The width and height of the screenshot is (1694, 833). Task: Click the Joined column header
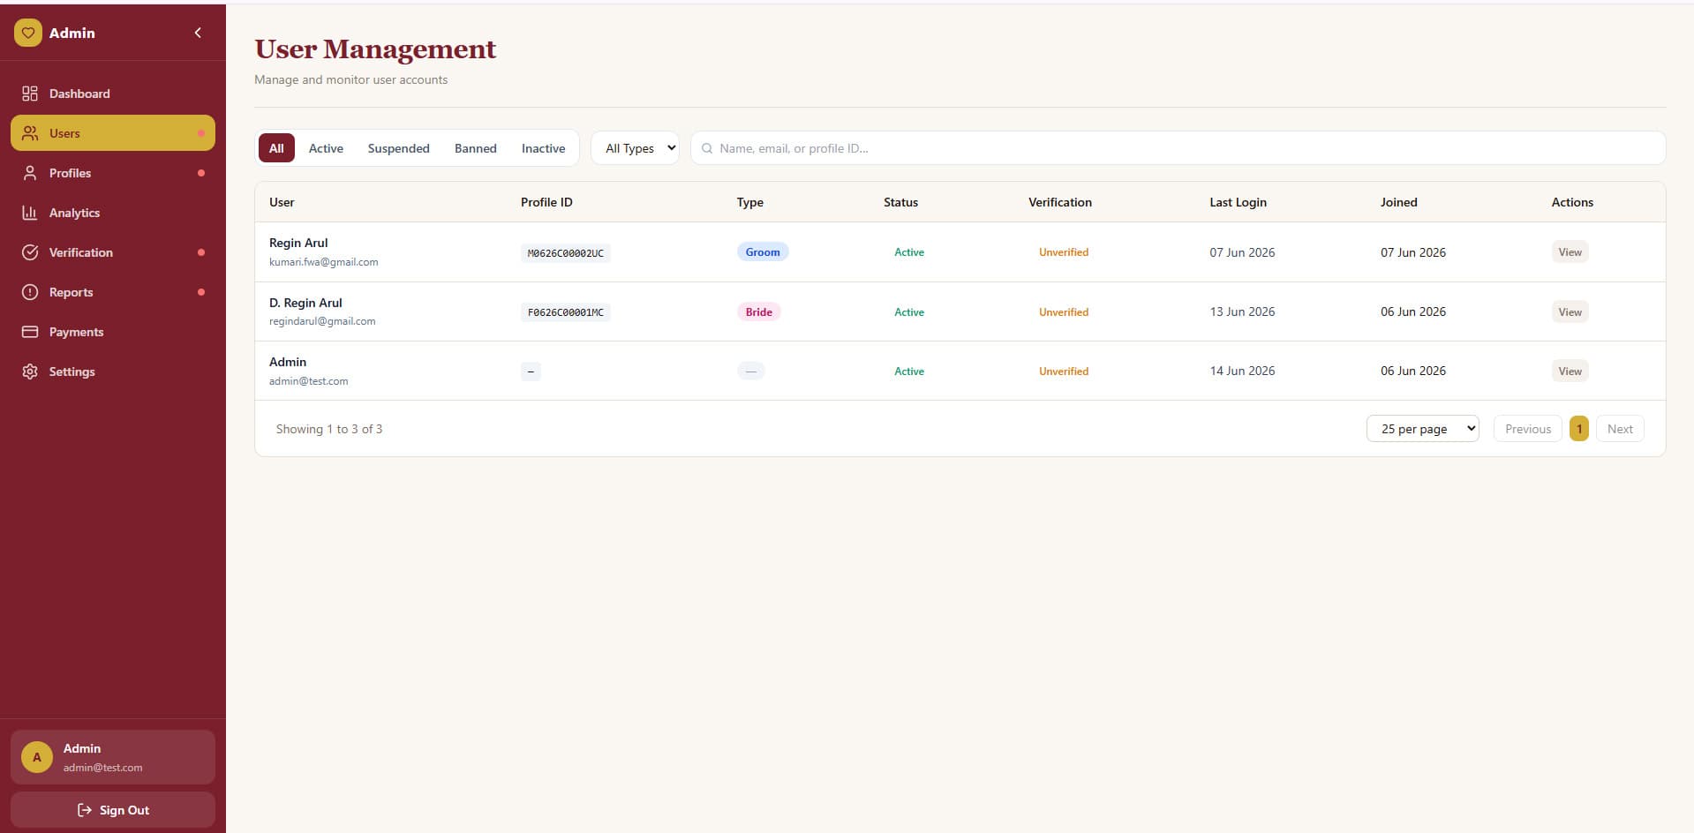(x=1398, y=202)
